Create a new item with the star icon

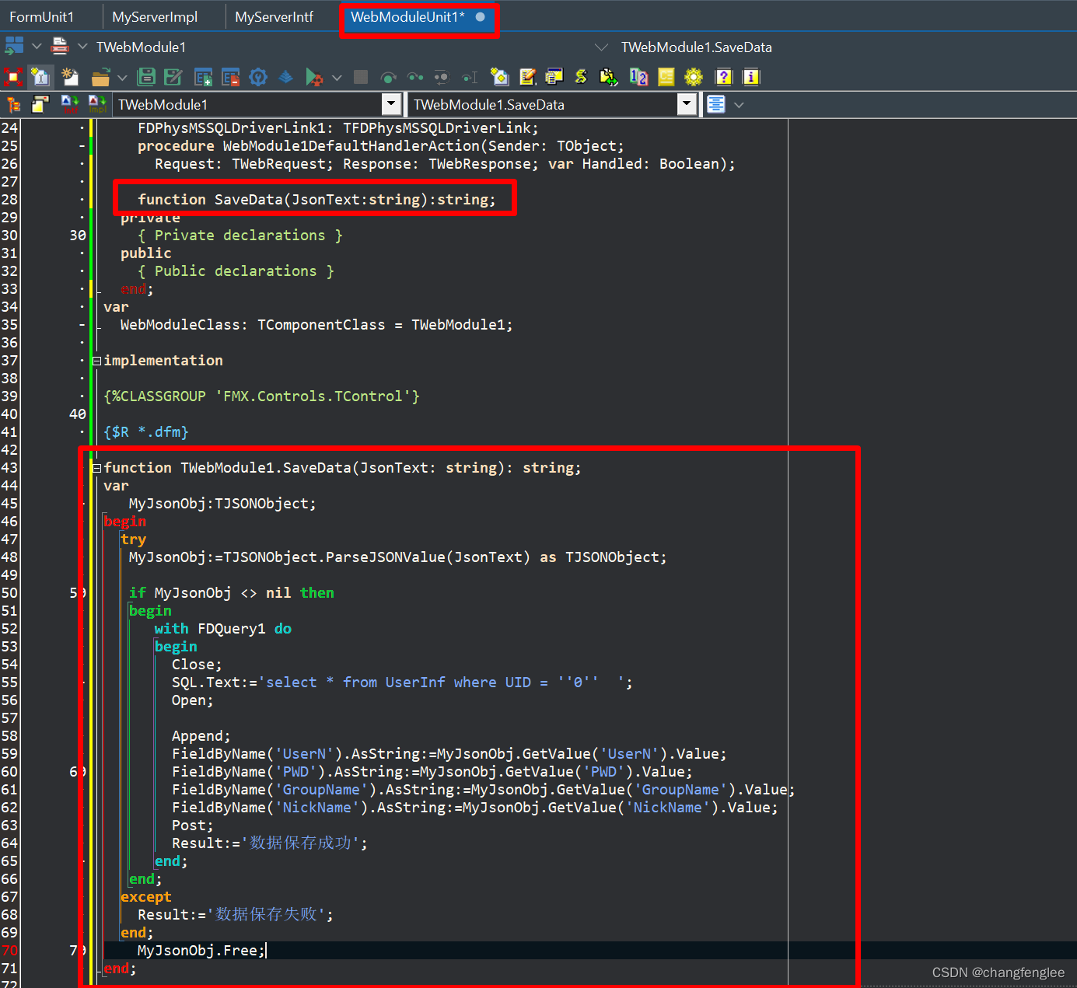70,77
